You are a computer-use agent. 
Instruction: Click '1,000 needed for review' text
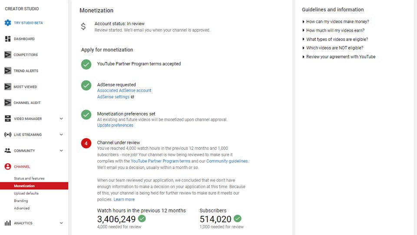(x=222, y=227)
